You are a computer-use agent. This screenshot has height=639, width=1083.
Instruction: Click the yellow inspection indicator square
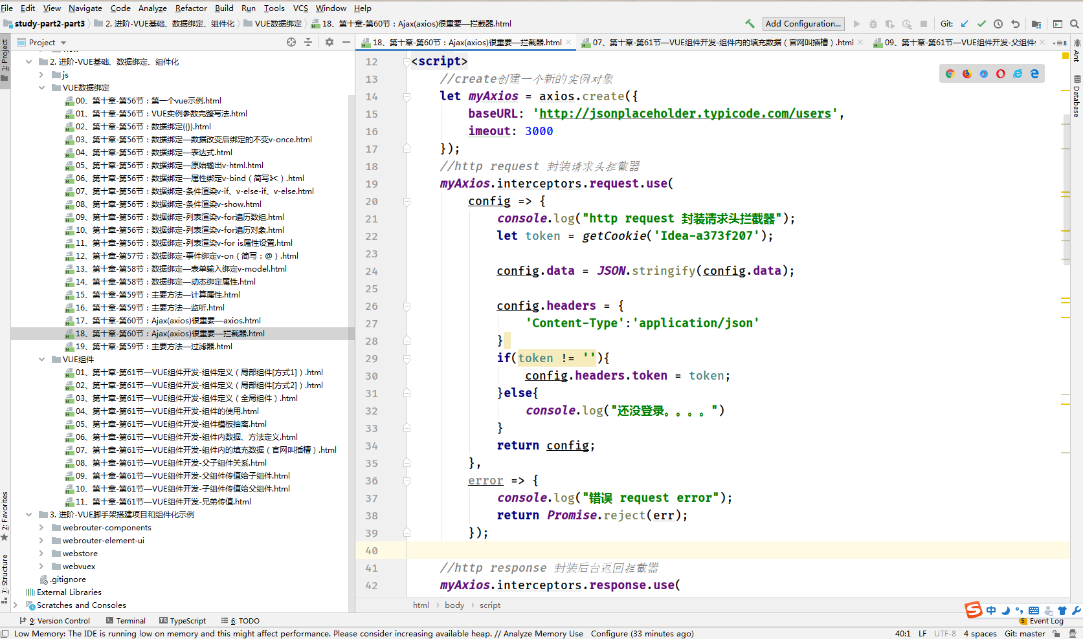[x=1066, y=56]
